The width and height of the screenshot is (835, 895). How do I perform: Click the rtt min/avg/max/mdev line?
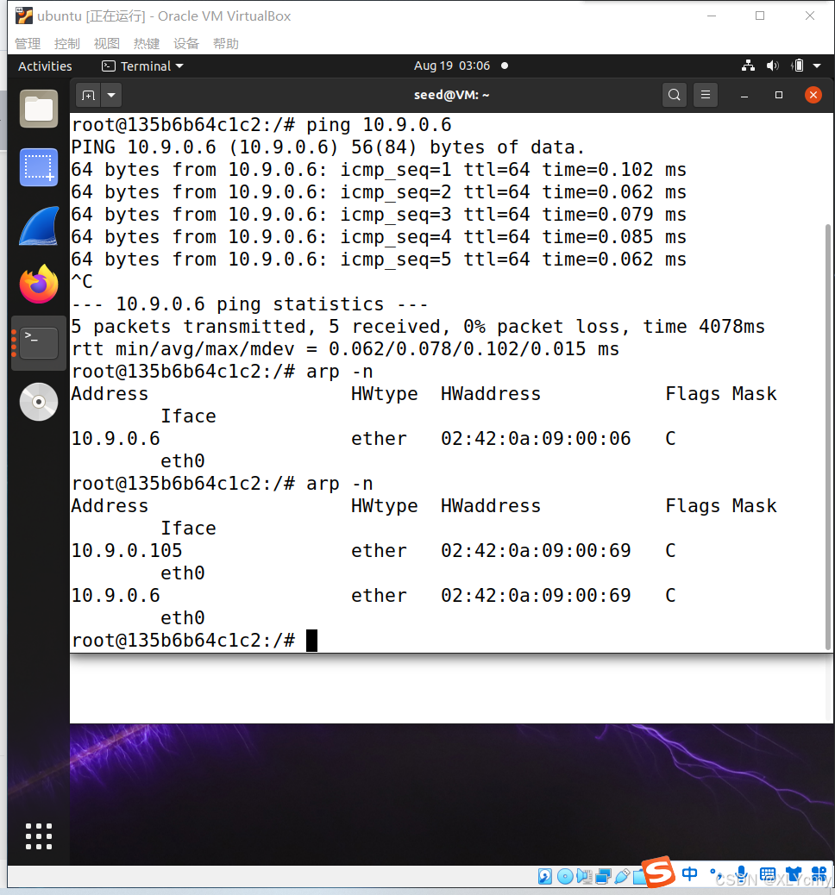point(346,348)
